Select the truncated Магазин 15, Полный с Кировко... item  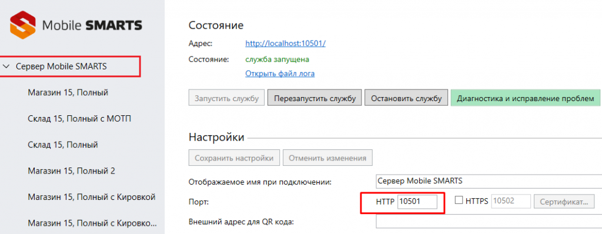tap(92, 223)
